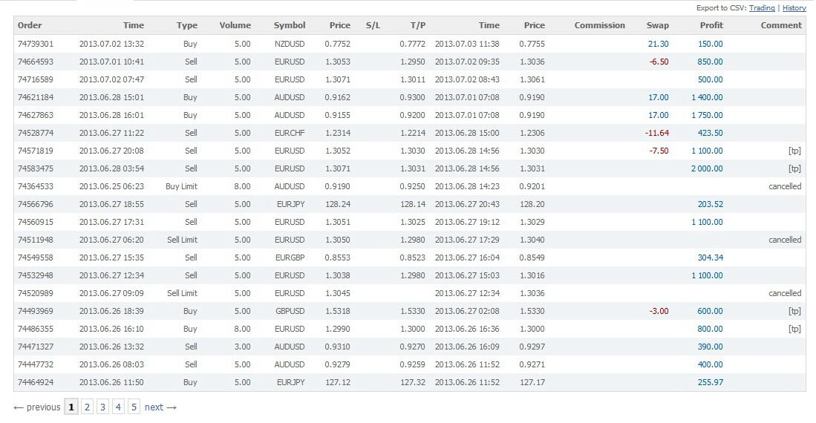Select order number 74583475
The width and height of the screenshot is (816, 423).
[x=36, y=168]
